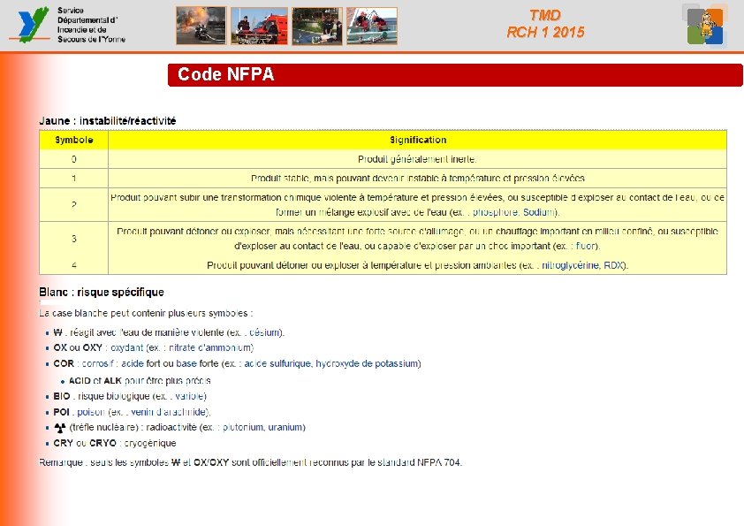This screenshot has height=526, width=744.
Task: Click the 'CRY ou CRYO' bullet text
Action: (x=115, y=443)
